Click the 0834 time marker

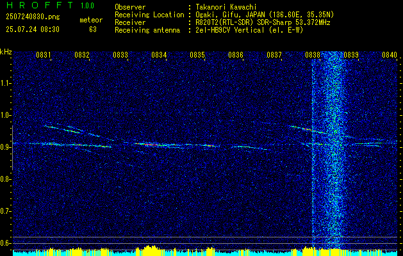point(159,54)
